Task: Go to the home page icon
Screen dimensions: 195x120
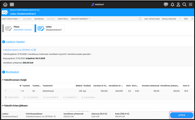Action: coord(5,5)
